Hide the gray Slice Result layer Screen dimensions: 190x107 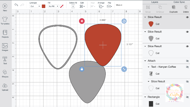(x=187, y=32)
